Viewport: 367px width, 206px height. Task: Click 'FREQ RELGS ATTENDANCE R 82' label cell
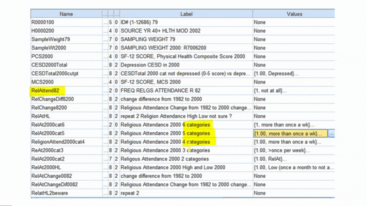(161, 91)
